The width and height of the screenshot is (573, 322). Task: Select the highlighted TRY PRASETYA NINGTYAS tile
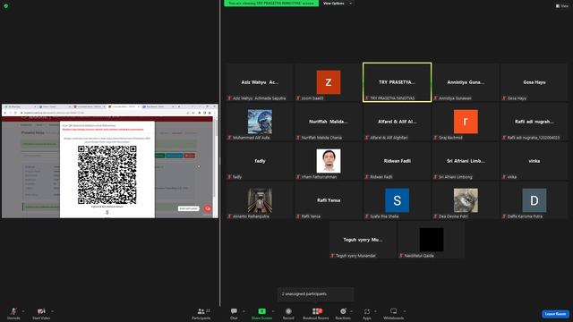(398, 82)
